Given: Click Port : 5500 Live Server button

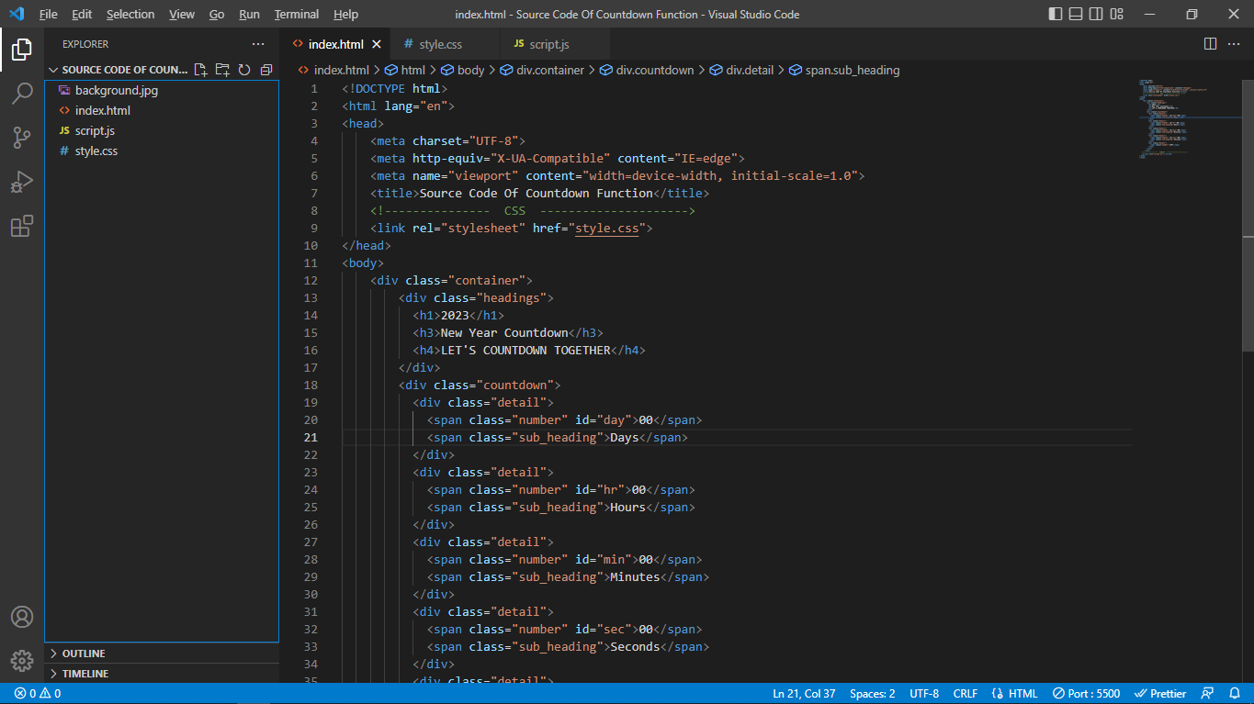Looking at the screenshot, I should [1086, 694].
